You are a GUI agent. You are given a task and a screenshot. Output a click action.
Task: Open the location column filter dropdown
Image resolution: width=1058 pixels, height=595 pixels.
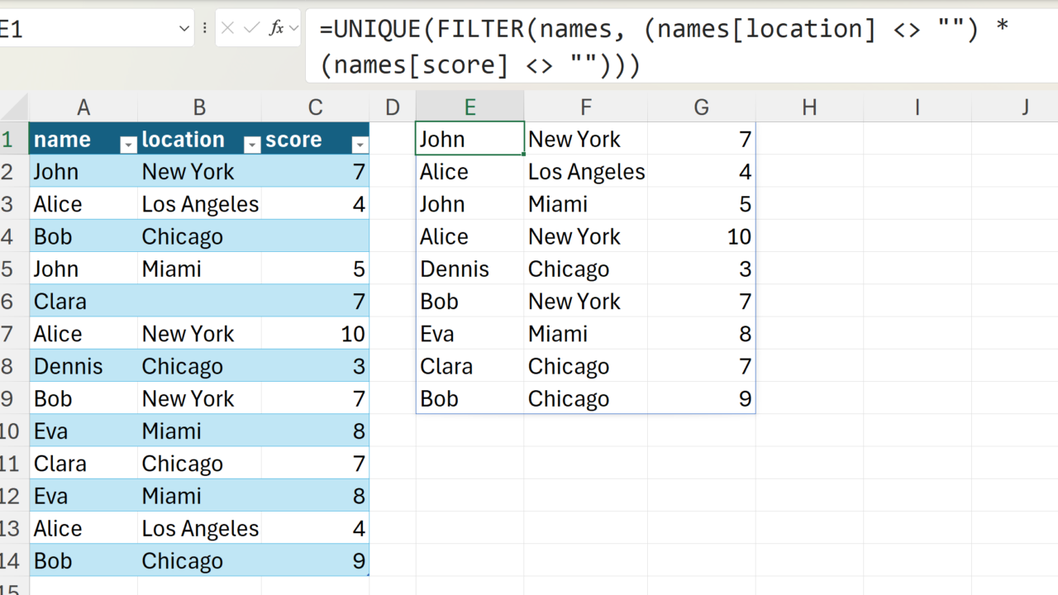(252, 145)
